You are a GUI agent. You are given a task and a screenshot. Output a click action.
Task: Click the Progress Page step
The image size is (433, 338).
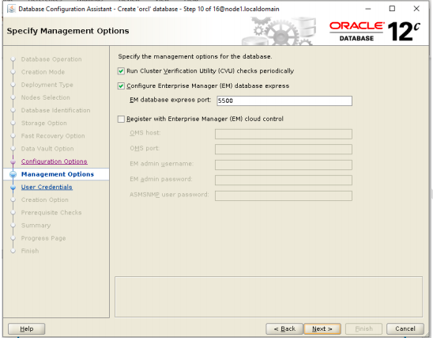[x=43, y=238]
